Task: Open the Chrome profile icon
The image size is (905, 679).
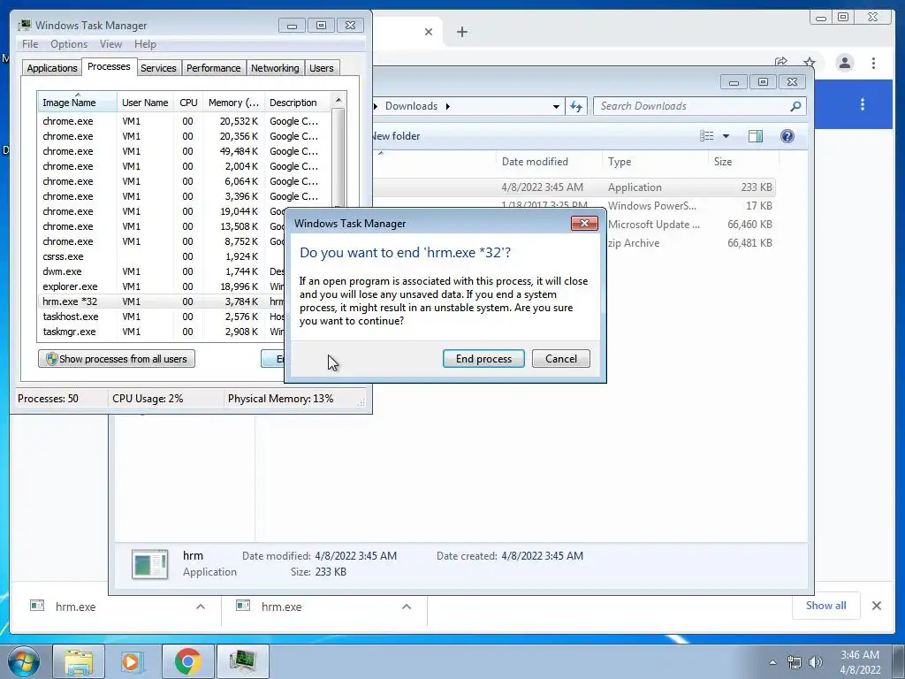Action: [x=844, y=63]
